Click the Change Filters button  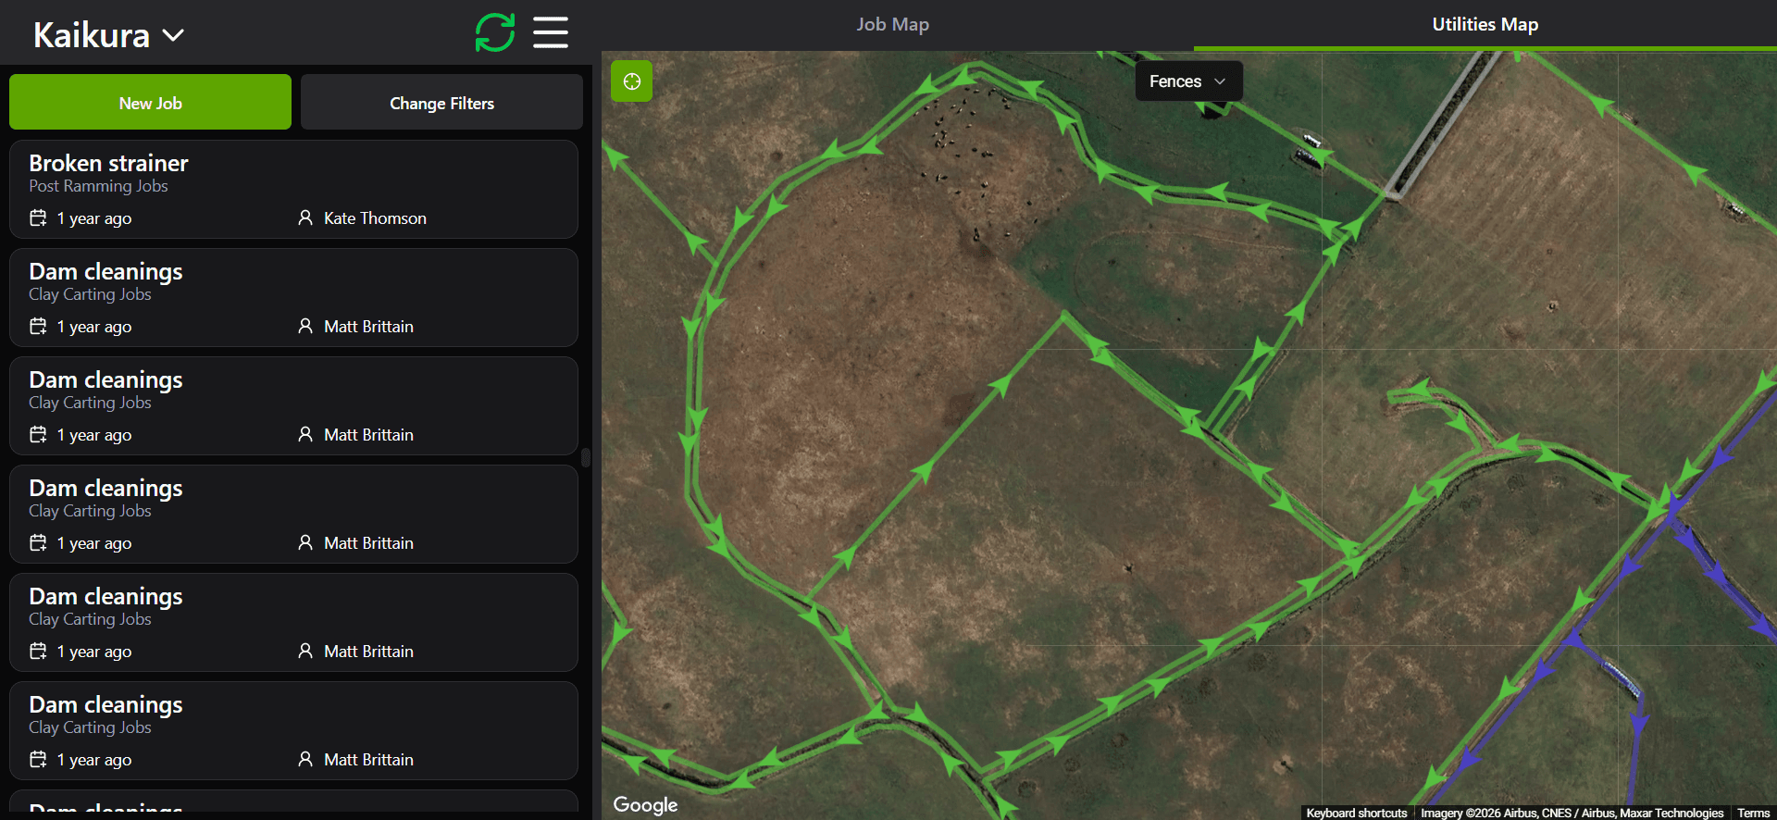point(441,103)
